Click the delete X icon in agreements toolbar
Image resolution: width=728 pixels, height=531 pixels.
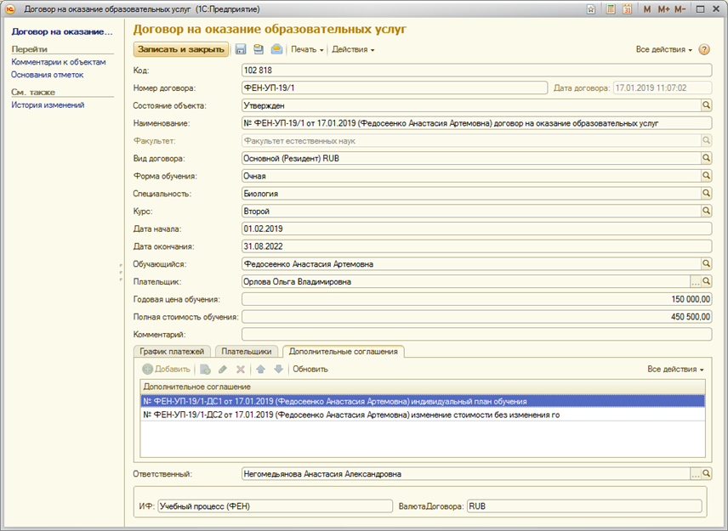[x=241, y=370]
